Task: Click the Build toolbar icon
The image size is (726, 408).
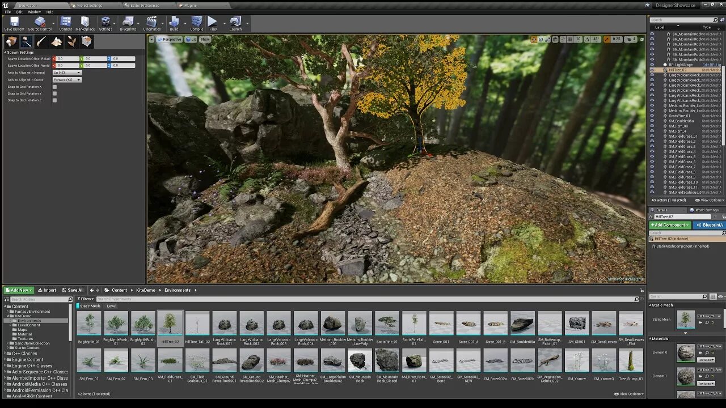Action: (174, 23)
